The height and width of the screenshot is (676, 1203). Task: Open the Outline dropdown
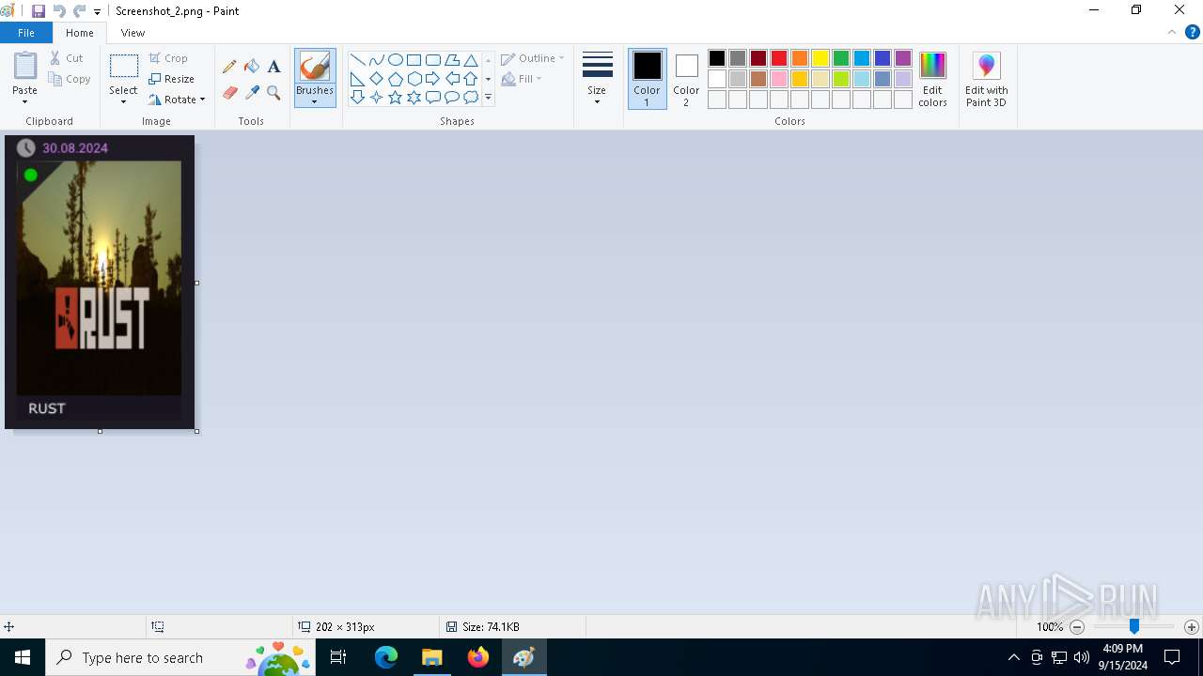point(533,58)
